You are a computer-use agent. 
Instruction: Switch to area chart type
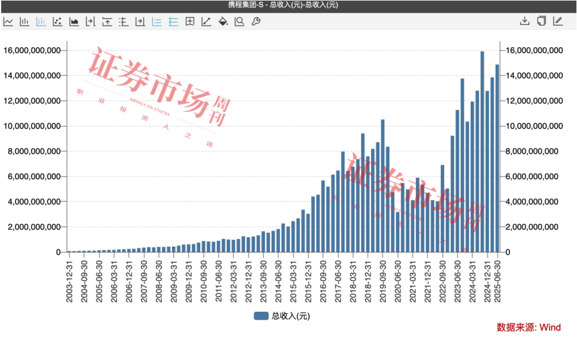(74, 22)
